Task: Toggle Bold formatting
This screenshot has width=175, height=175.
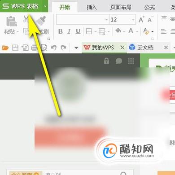Action: (61, 31)
